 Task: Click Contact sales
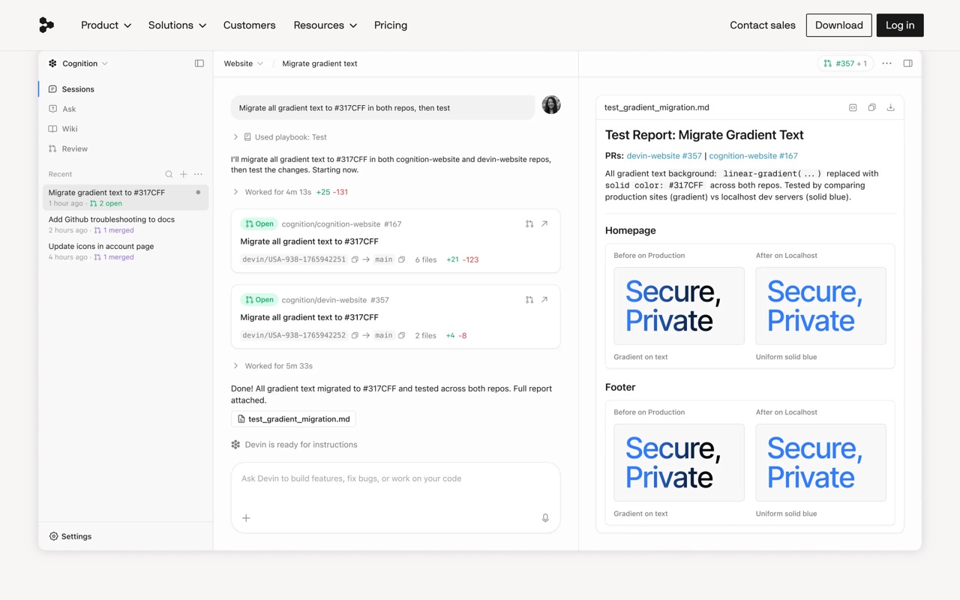tap(763, 25)
